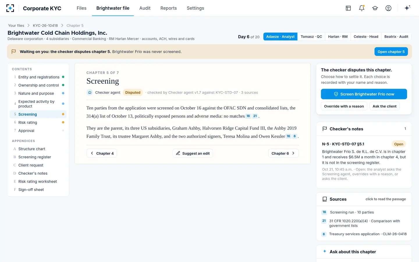Open the notifications bell
419x262 pixels.
[x=362, y=8]
